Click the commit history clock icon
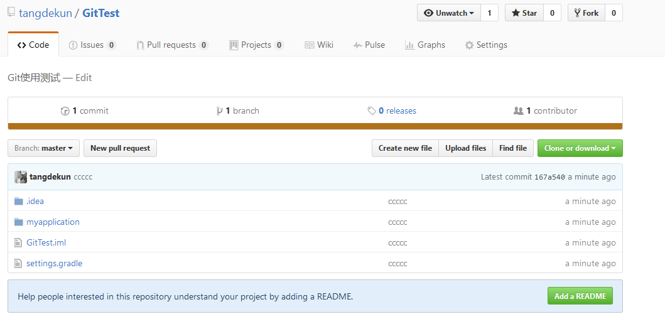 click(x=65, y=111)
